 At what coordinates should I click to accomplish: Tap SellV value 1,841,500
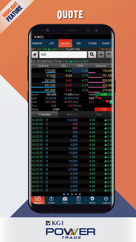50,102
